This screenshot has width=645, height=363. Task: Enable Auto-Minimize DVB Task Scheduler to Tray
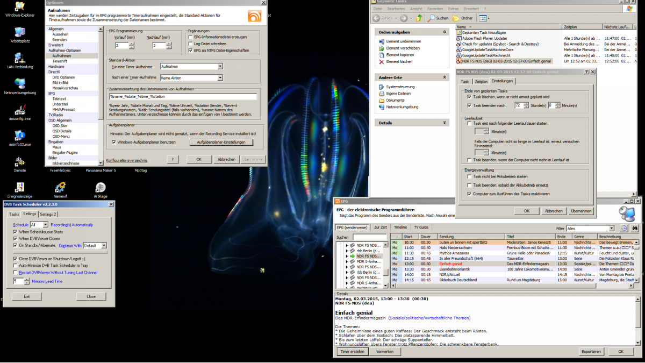tap(15, 266)
